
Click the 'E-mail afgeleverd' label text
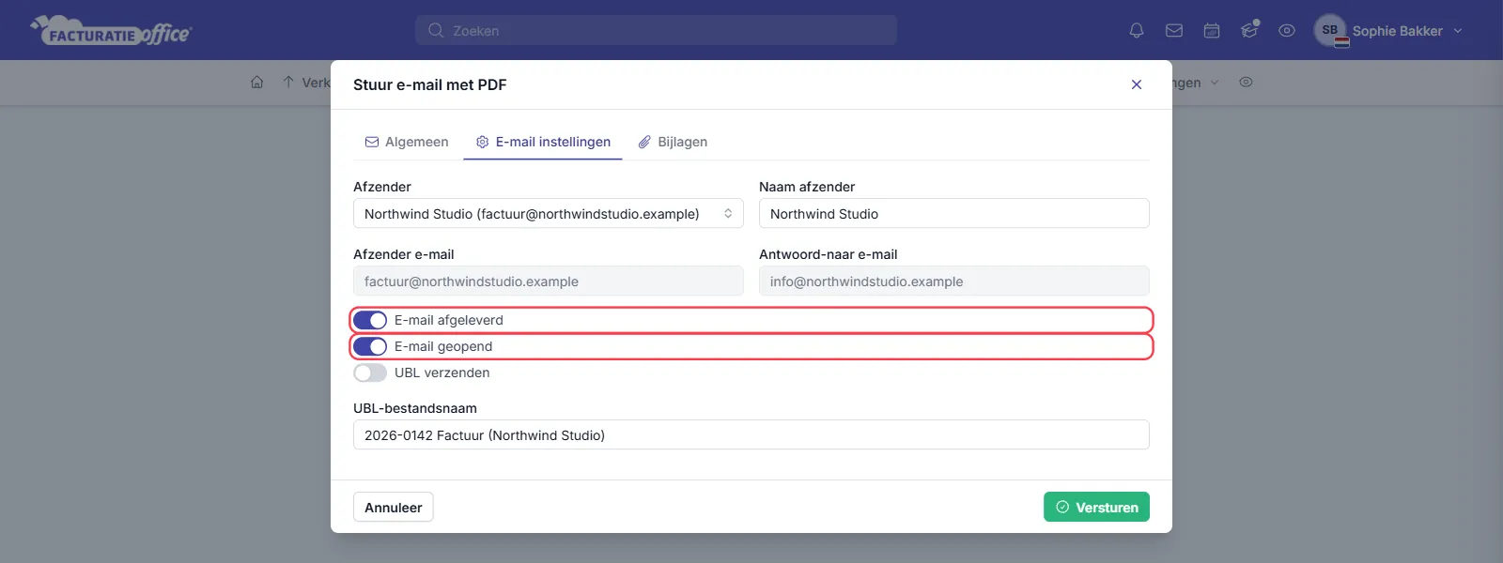pyautogui.click(x=449, y=320)
